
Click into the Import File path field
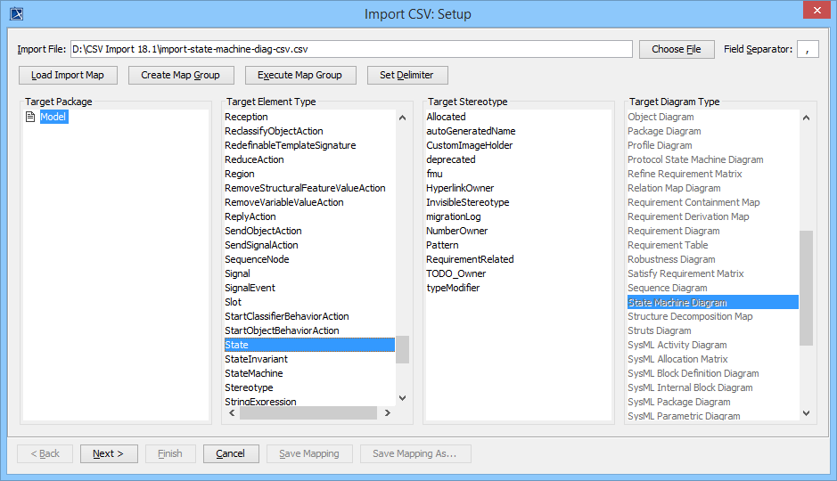coord(351,49)
